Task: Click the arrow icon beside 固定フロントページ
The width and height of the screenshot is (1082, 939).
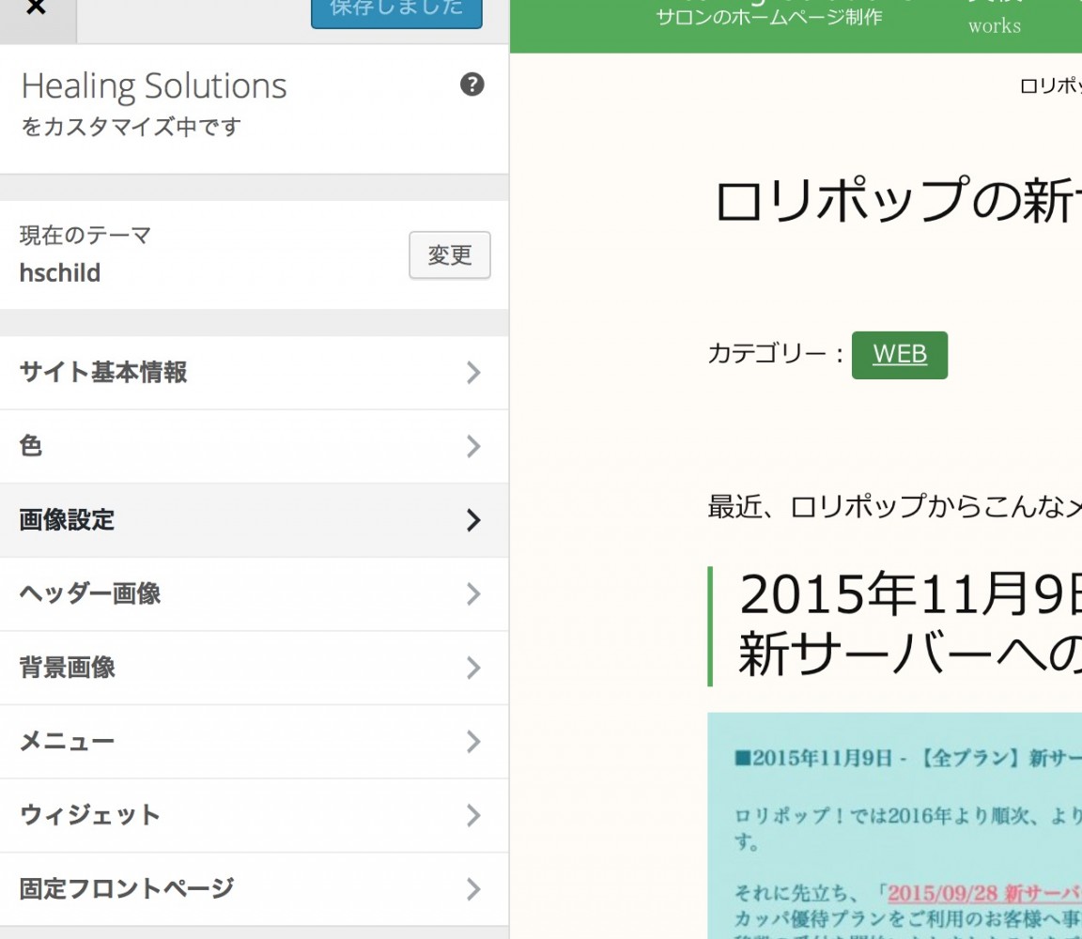Action: 473,888
